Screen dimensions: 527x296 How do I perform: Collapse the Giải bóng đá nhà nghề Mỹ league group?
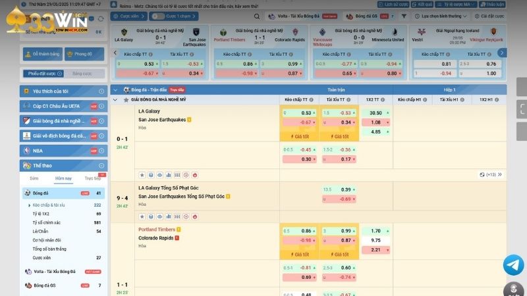115,100
